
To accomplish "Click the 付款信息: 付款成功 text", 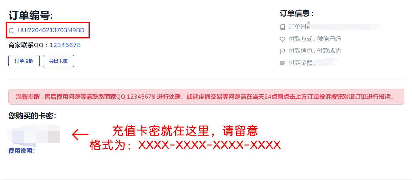I will 315,51.
